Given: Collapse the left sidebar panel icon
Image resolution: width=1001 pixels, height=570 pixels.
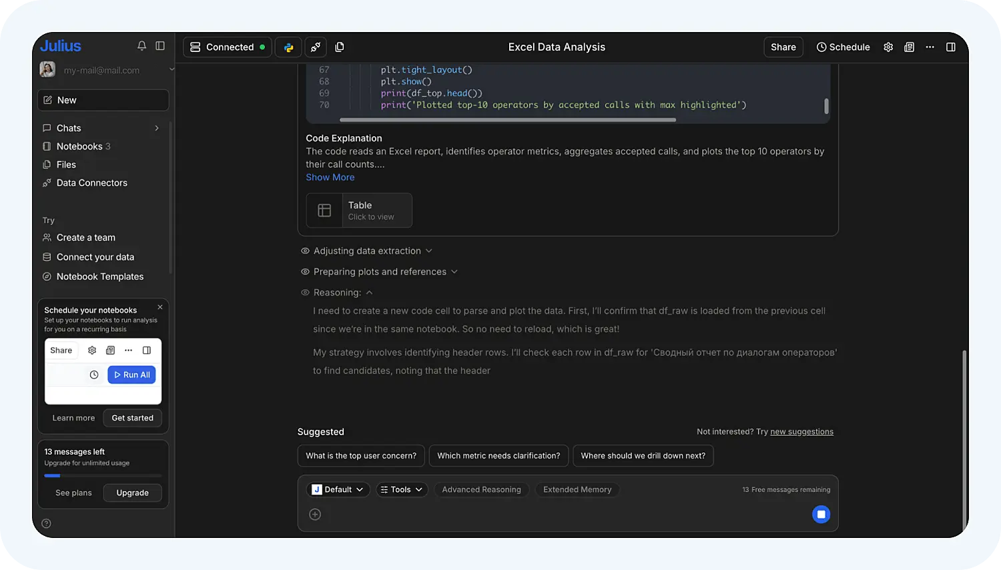Looking at the screenshot, I should point(160,46).
